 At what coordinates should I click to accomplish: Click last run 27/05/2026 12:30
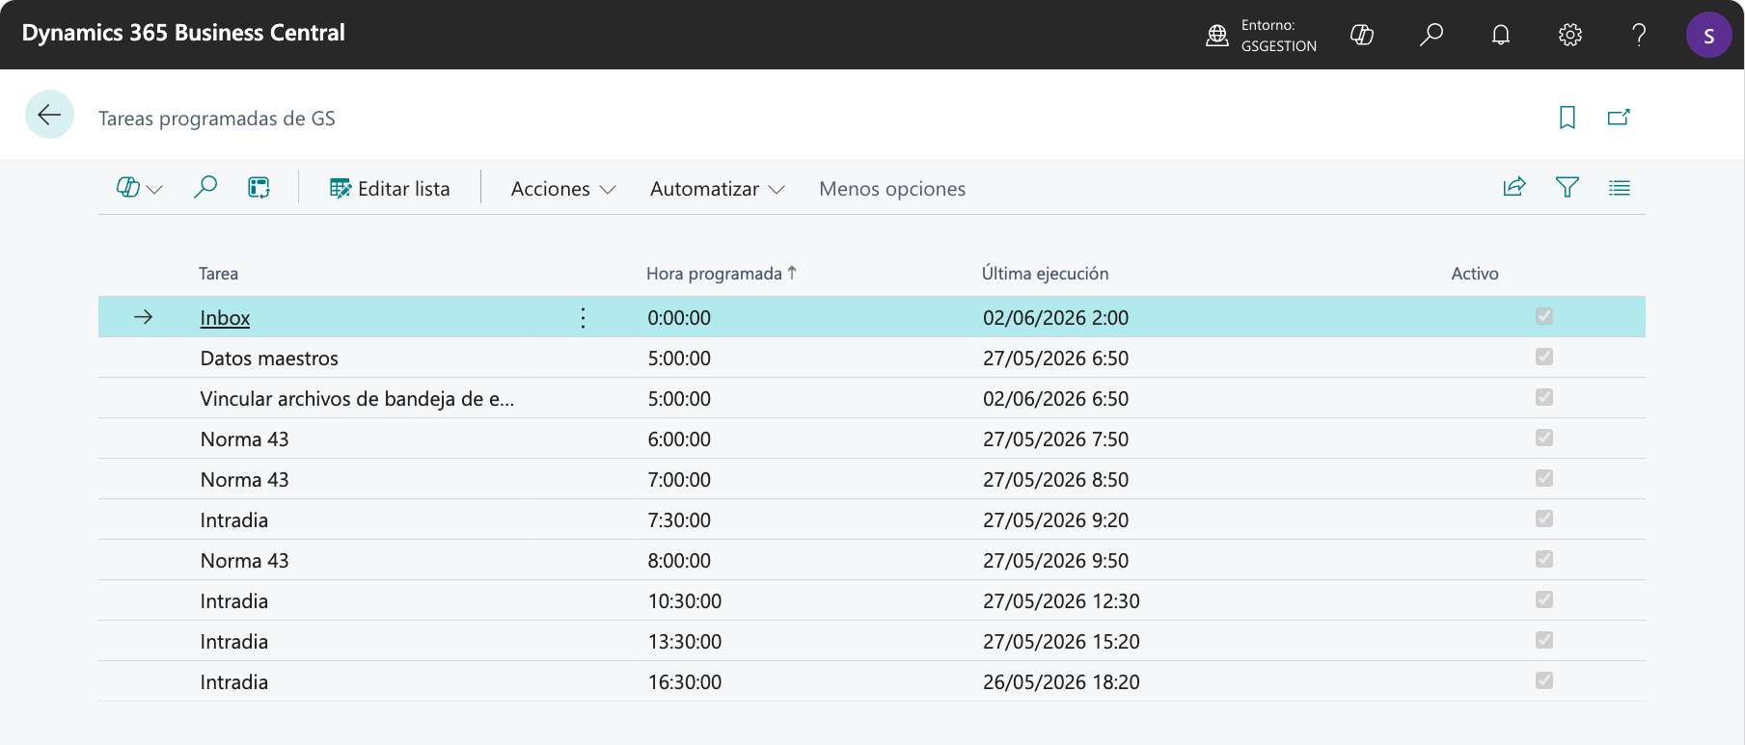coord(1061,601)
